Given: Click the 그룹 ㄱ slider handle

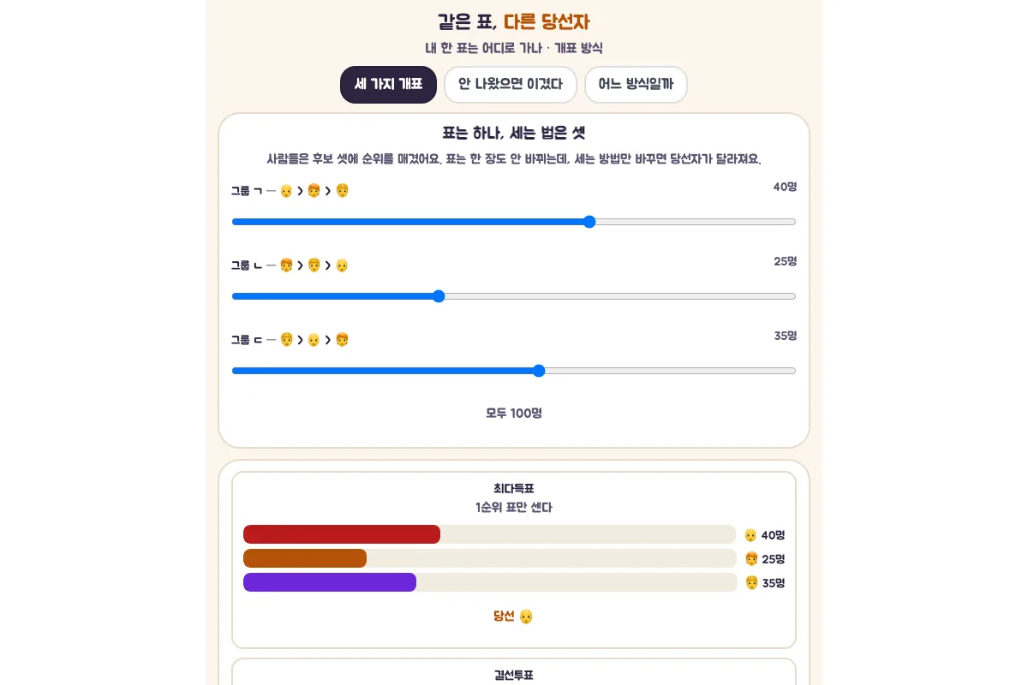Looking at the screenshot, I should coord(589,222).
